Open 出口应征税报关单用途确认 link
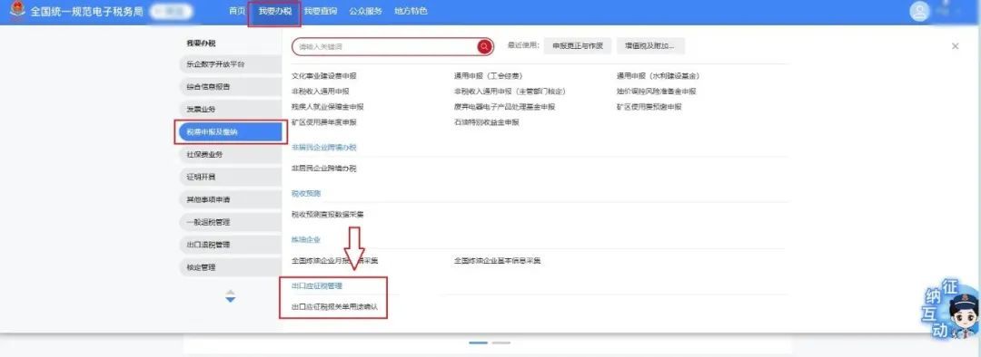 (x=334, y=307)
